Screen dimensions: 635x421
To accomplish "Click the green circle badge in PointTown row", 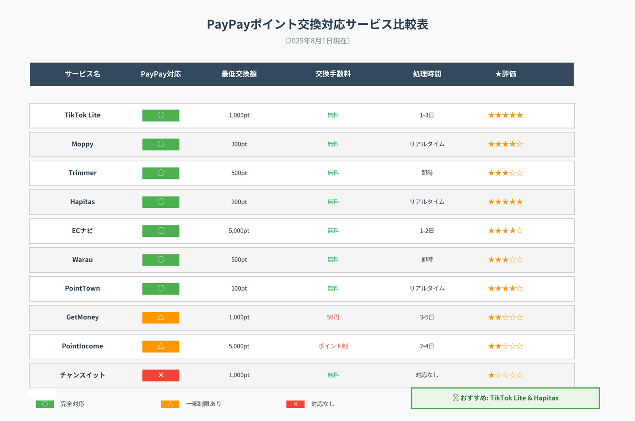I will pos(161,289).
